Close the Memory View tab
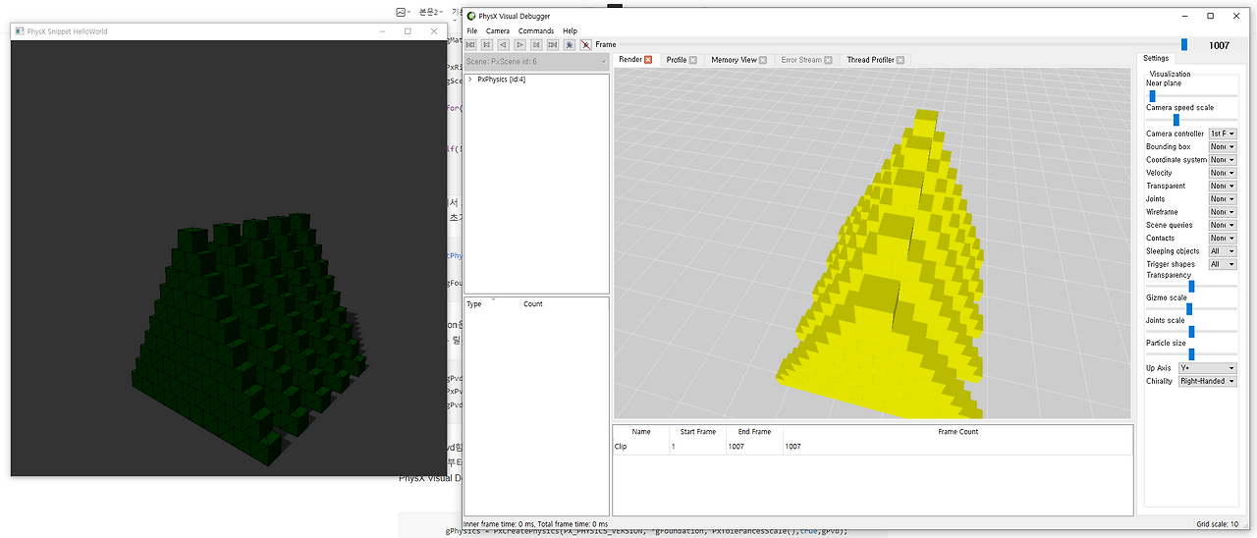The height and width of the screenshot is (538, 1257). 763,60
